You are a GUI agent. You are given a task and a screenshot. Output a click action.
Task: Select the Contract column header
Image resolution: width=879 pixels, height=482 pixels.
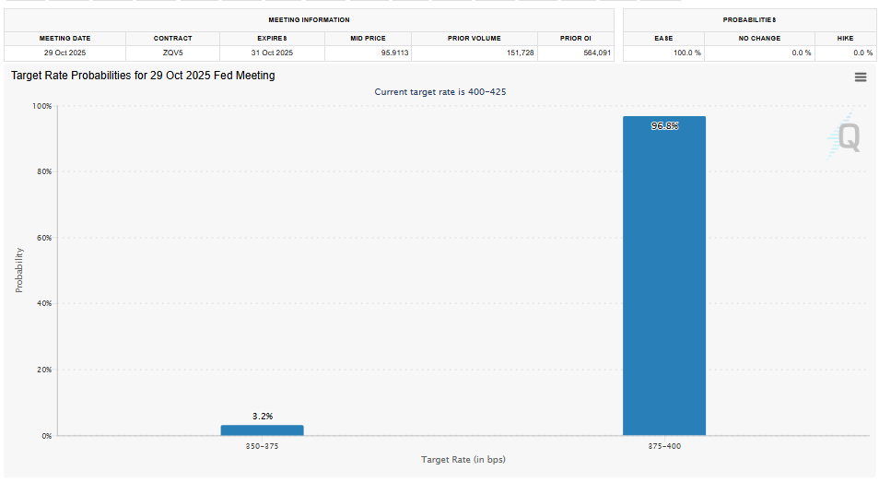(172, 38)
